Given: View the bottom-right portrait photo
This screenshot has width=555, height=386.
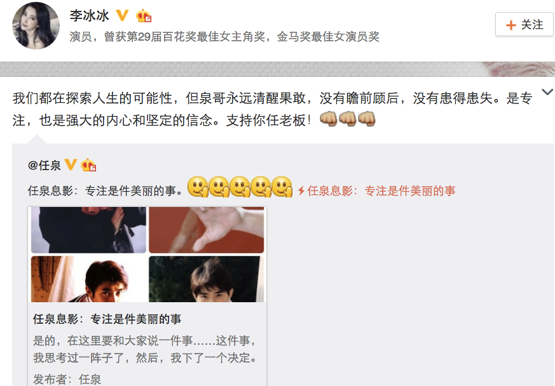Looking at the screenshot, I should [207, 279].
